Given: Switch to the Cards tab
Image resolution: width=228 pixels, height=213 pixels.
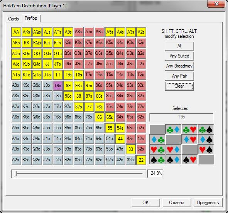Looking at the screenshot, I should tap(14, 19).
